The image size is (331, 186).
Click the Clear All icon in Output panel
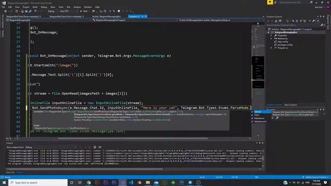coord(95,147)
